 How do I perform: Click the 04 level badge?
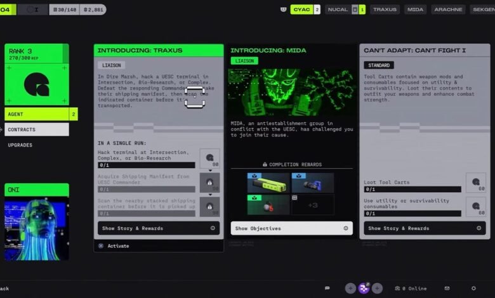point(7,10)
